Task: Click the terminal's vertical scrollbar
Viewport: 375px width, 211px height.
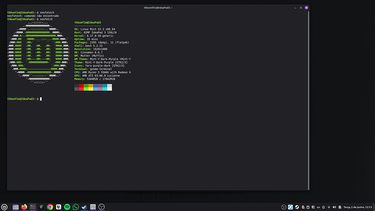Action: (309, 101)
